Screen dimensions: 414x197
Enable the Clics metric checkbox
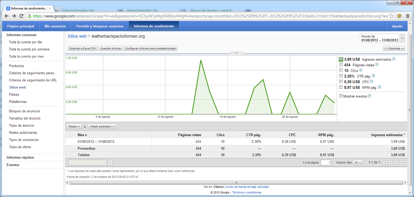[341, 70]
